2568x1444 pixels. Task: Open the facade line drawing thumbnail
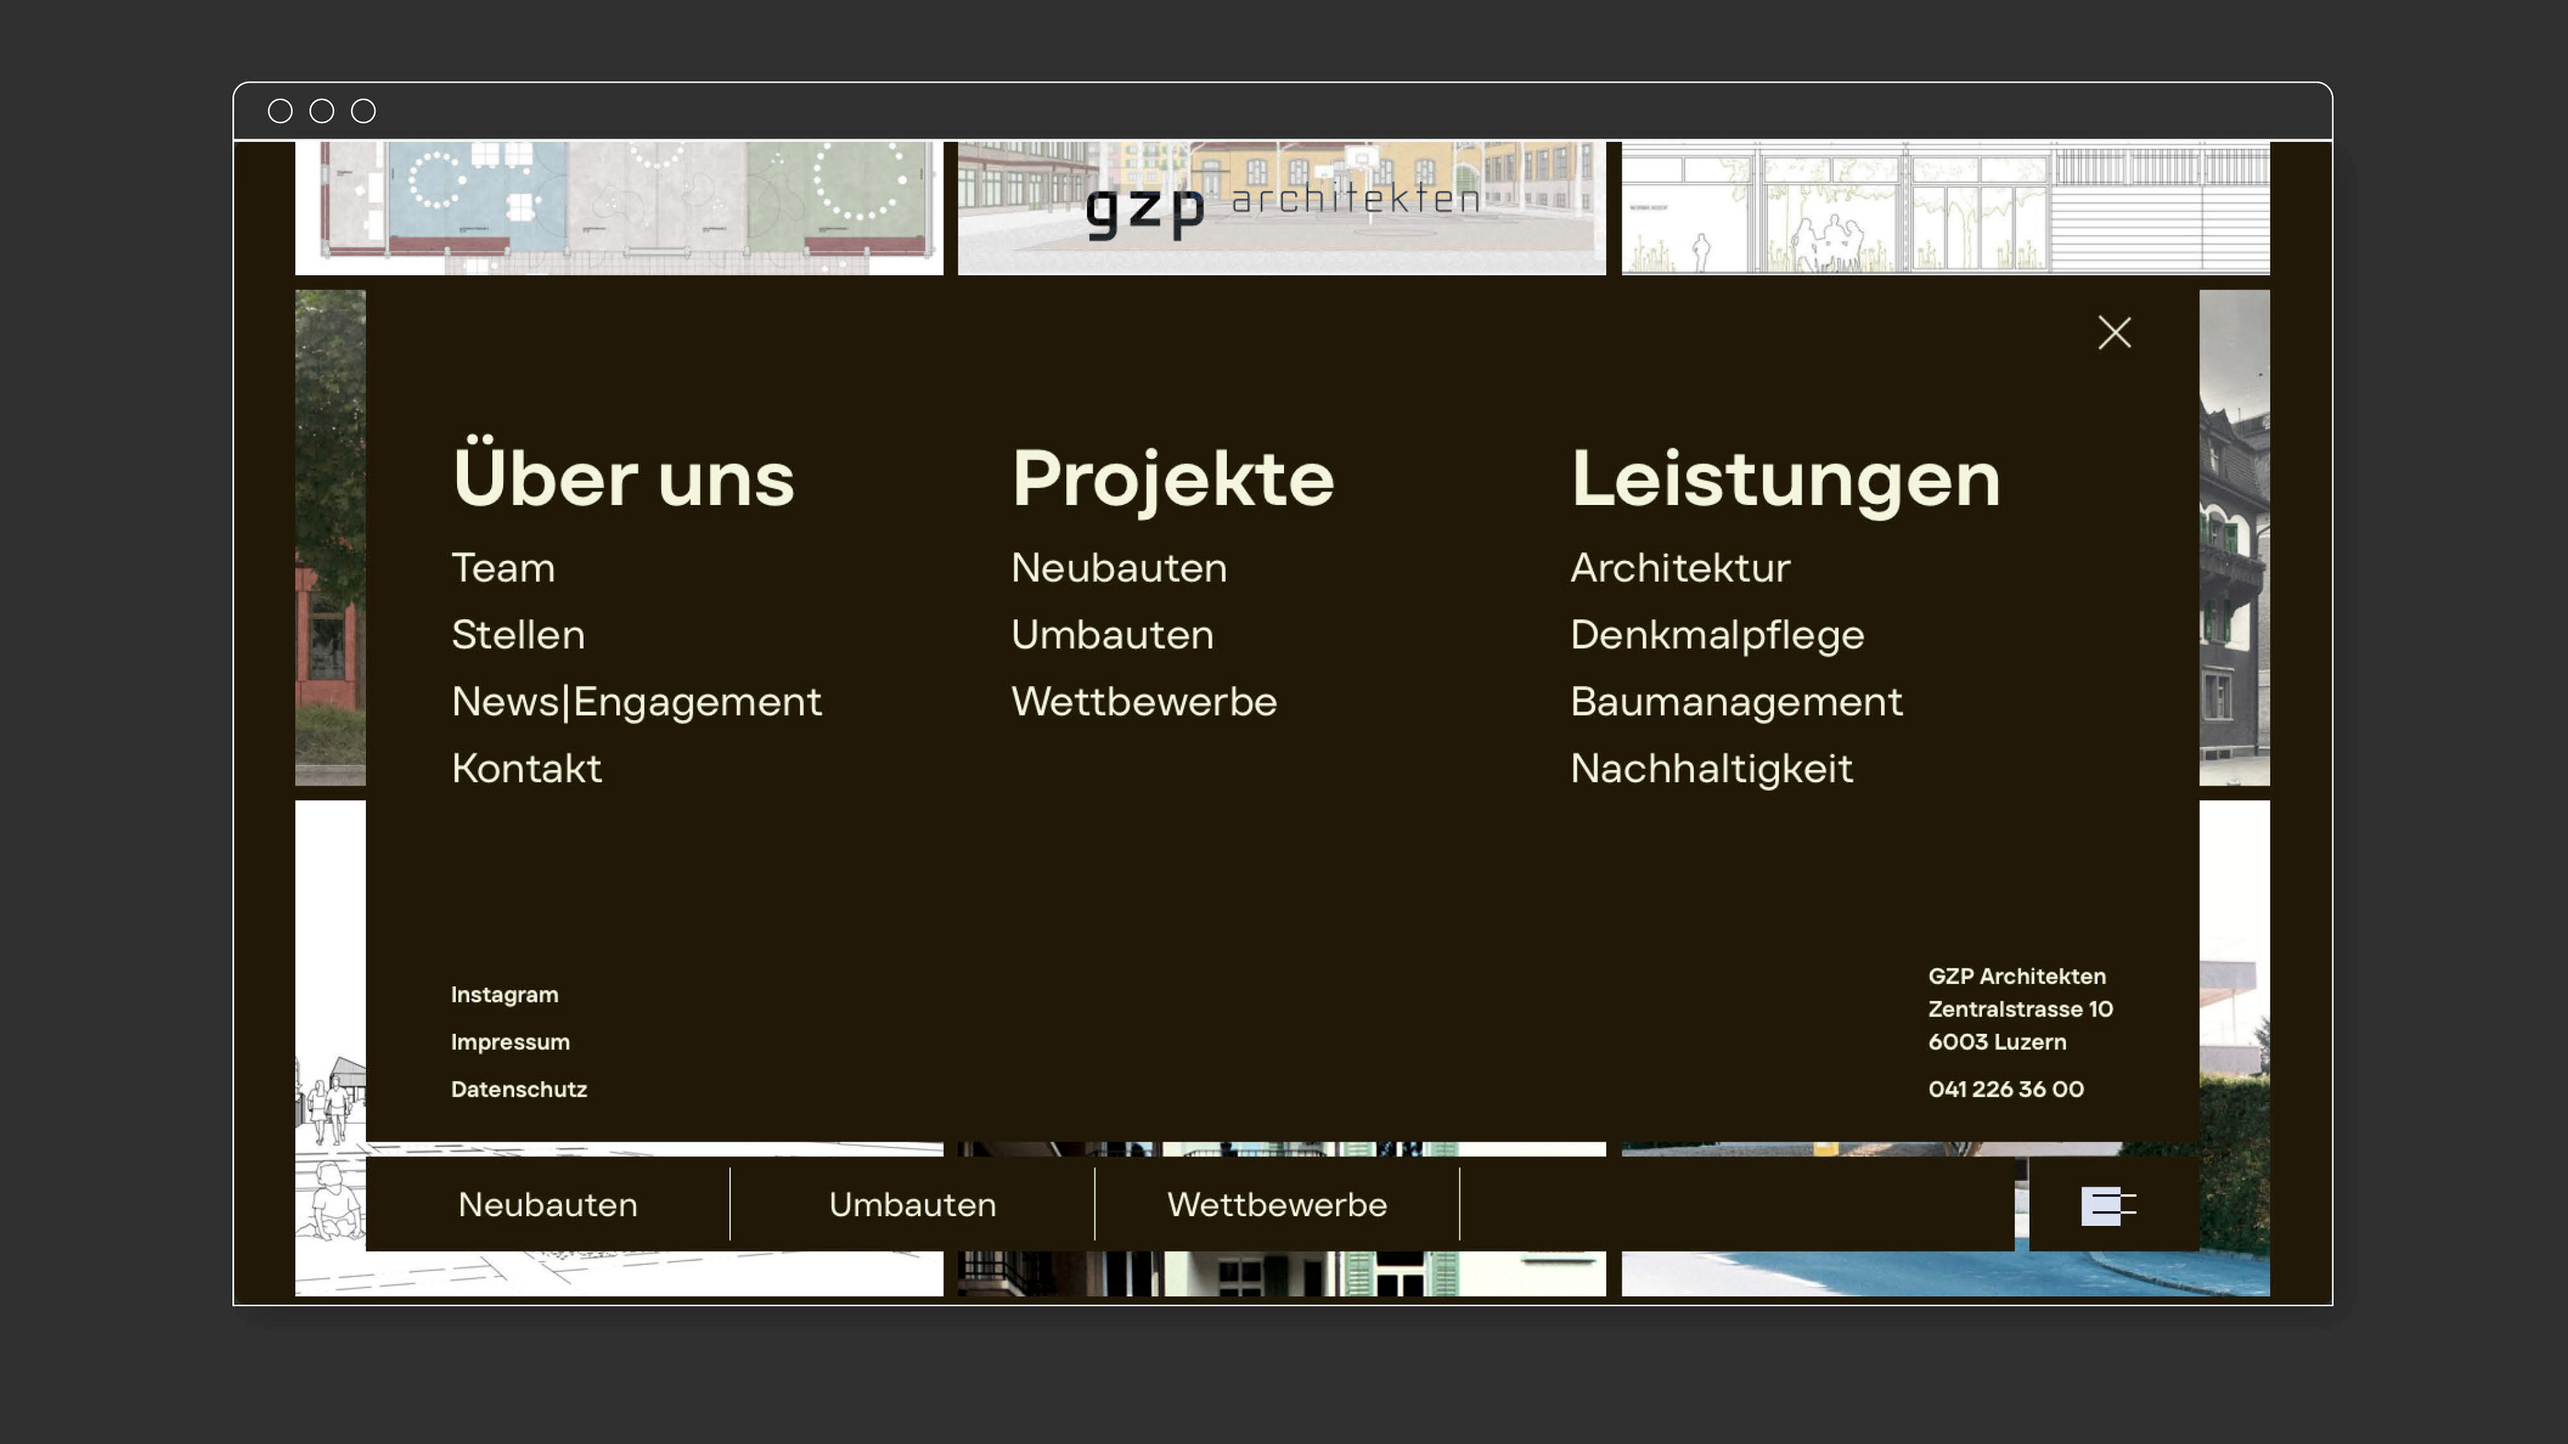1945,207
